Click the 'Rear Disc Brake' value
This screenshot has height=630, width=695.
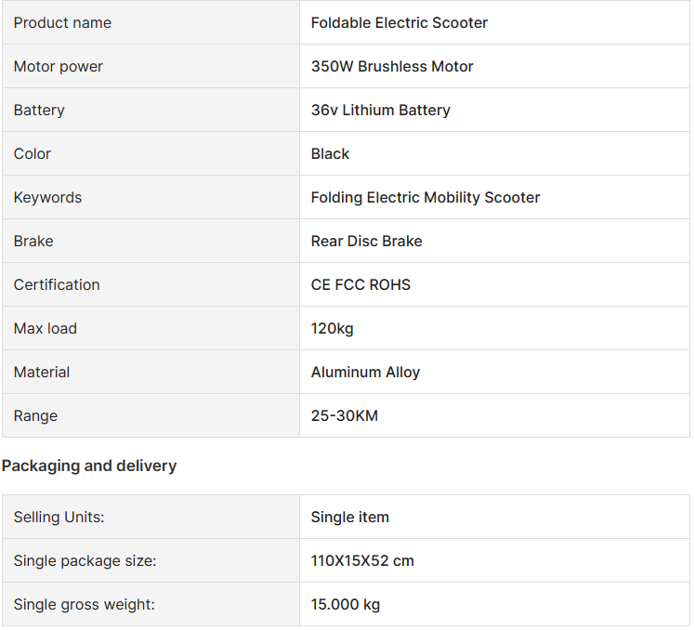pyautogui.click(x=367, y=241)
